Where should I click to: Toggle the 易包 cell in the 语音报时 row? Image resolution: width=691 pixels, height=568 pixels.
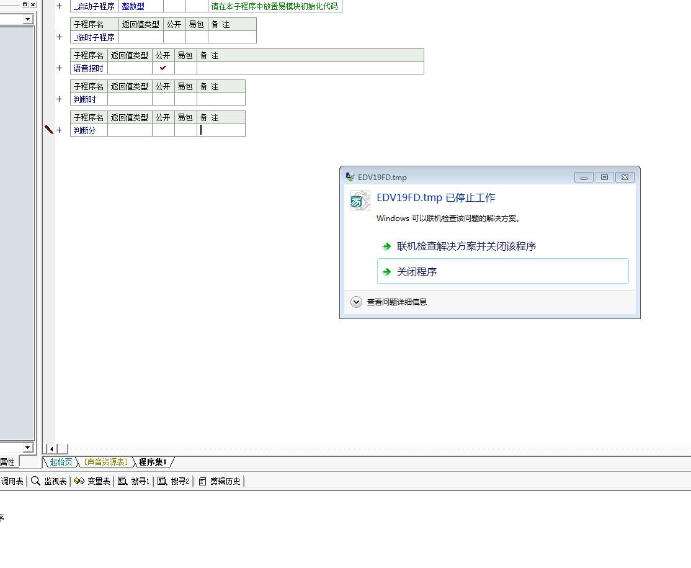tap(185, 68)
